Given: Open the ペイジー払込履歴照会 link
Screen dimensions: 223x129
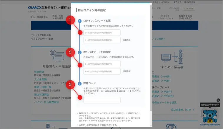Looking at the screenshot, I should (46, 102).
